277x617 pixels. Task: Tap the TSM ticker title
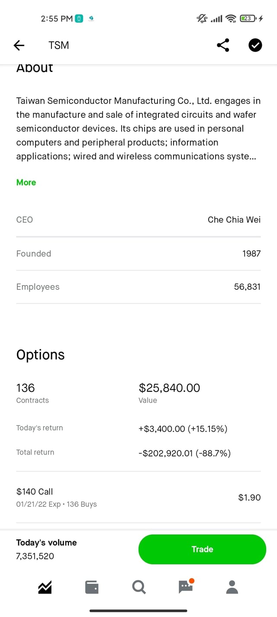tap(58, 45)
